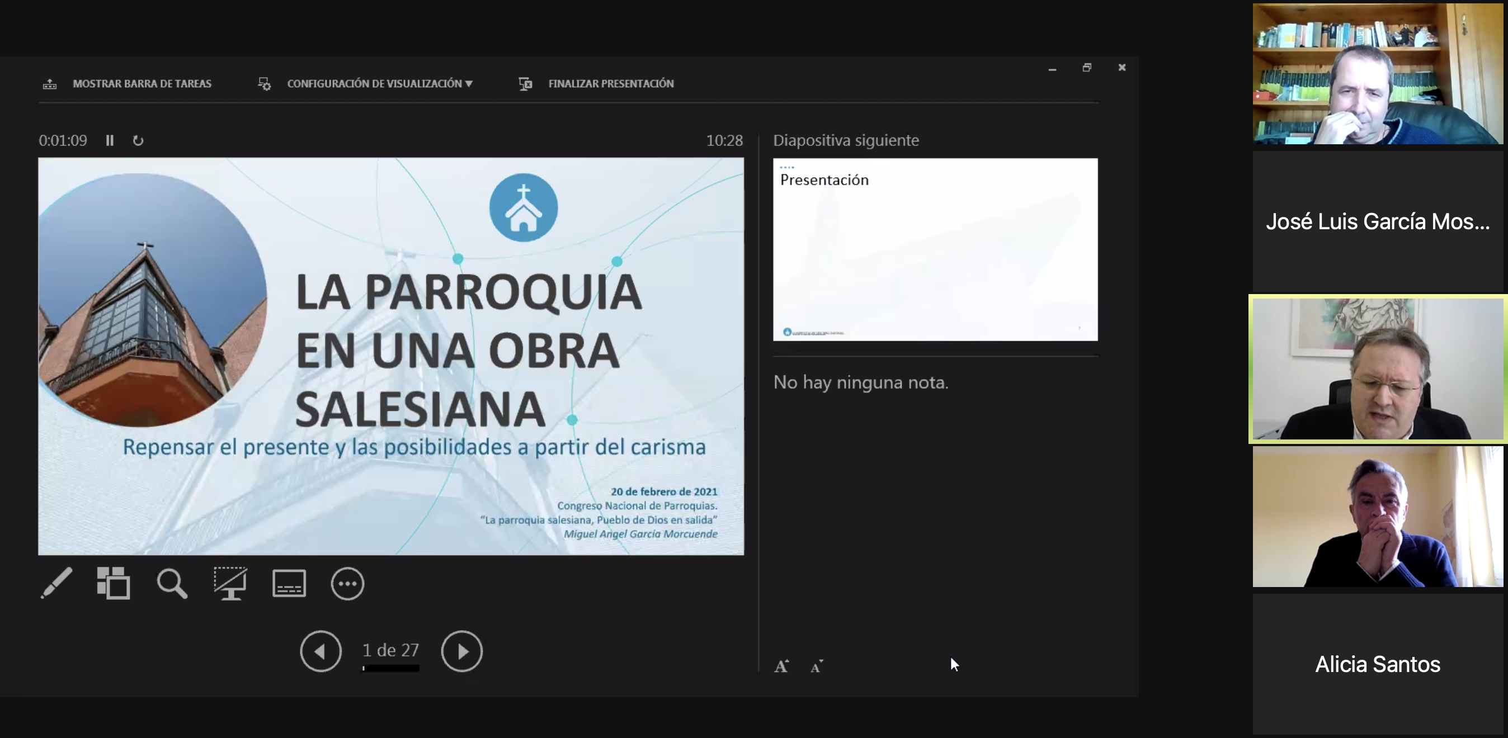
Task: Select the pen and laser pointer tool
Action: point(56,583)
